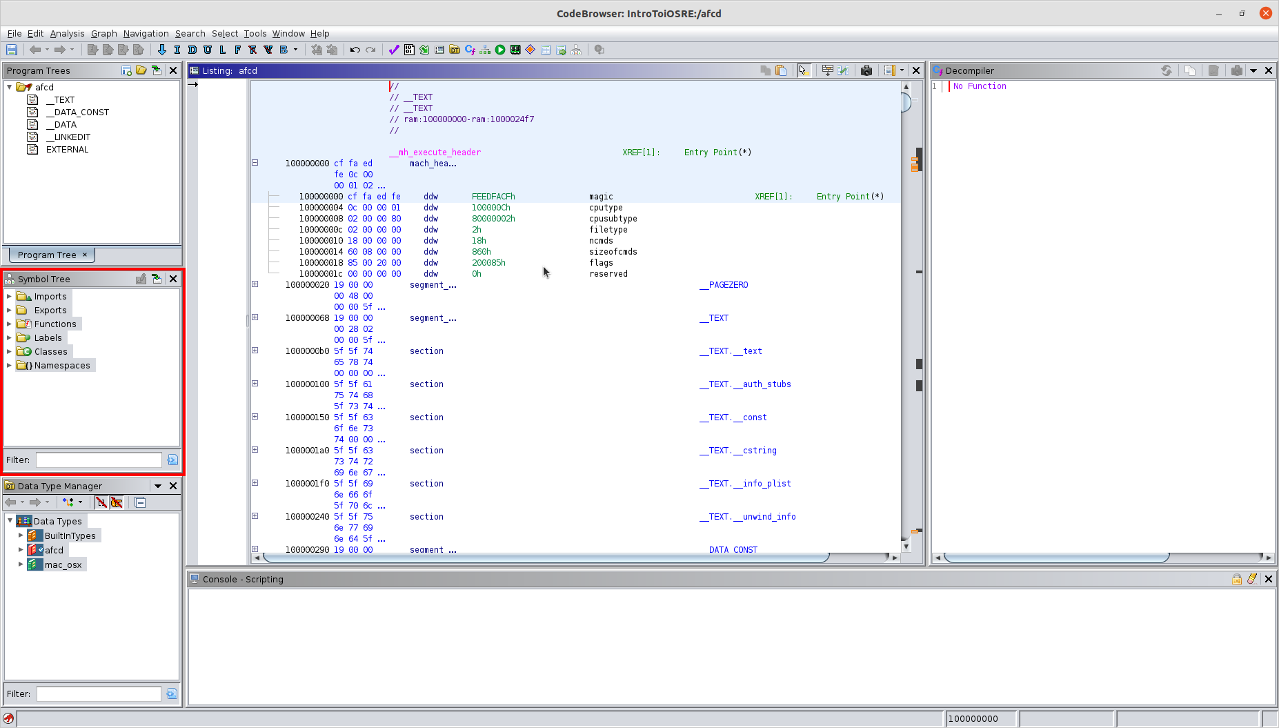
Task: Select the Bookmark (B) navigation icon
Action: [284, 50]
